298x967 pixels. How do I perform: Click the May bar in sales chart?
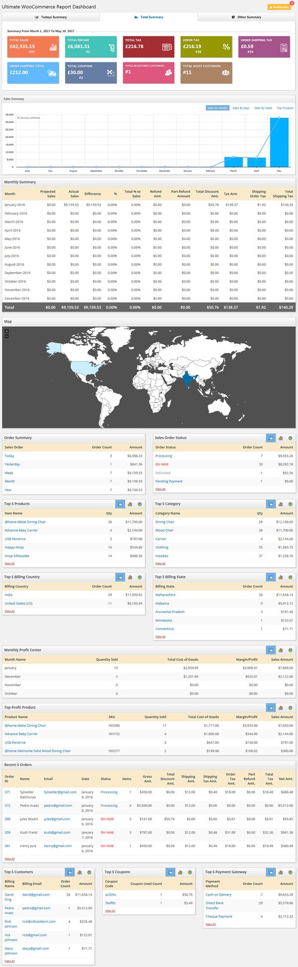(279, 142)
